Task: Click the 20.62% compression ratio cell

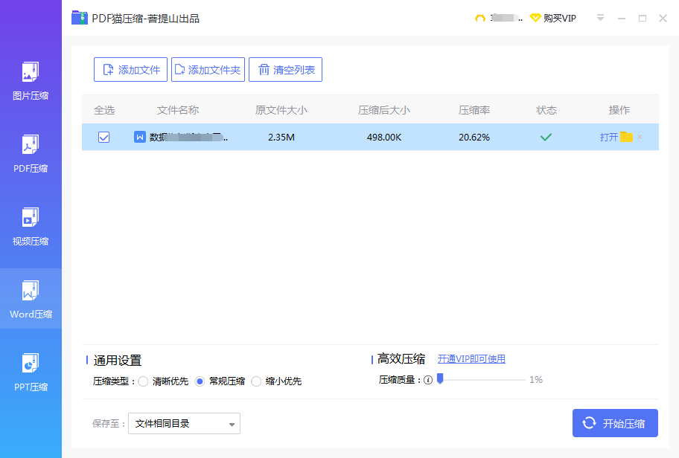Action: [474, 137]
